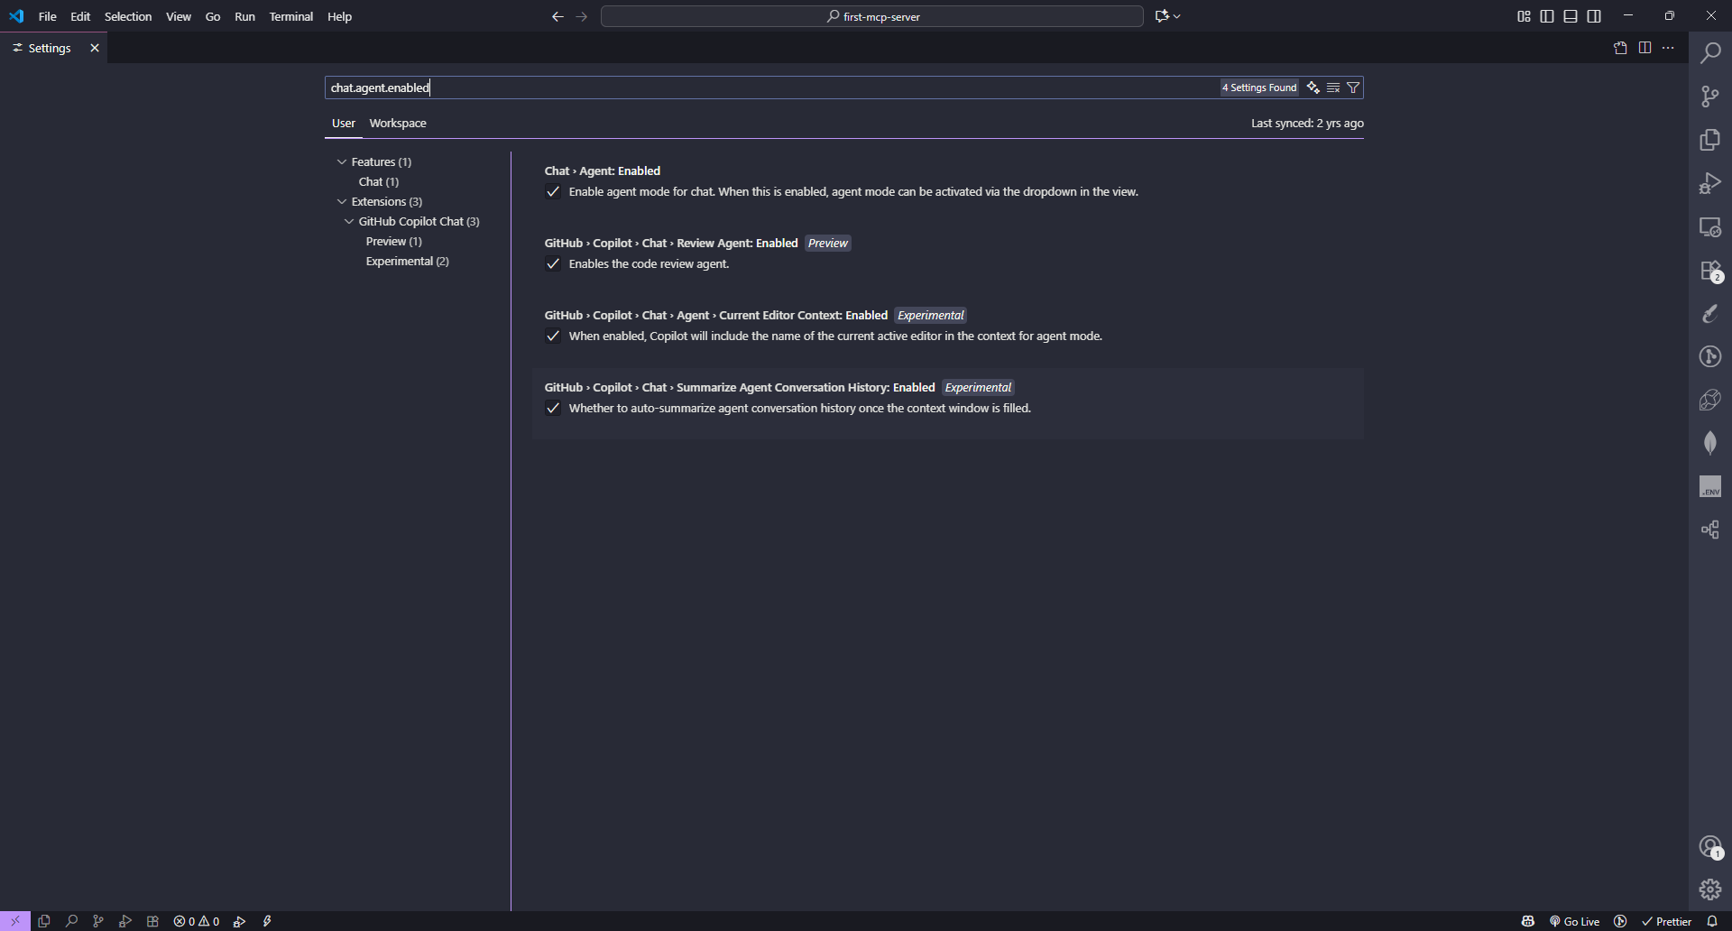Select Chat (1) in settings tree
The image size is (1732, 931).
point(379,181)
